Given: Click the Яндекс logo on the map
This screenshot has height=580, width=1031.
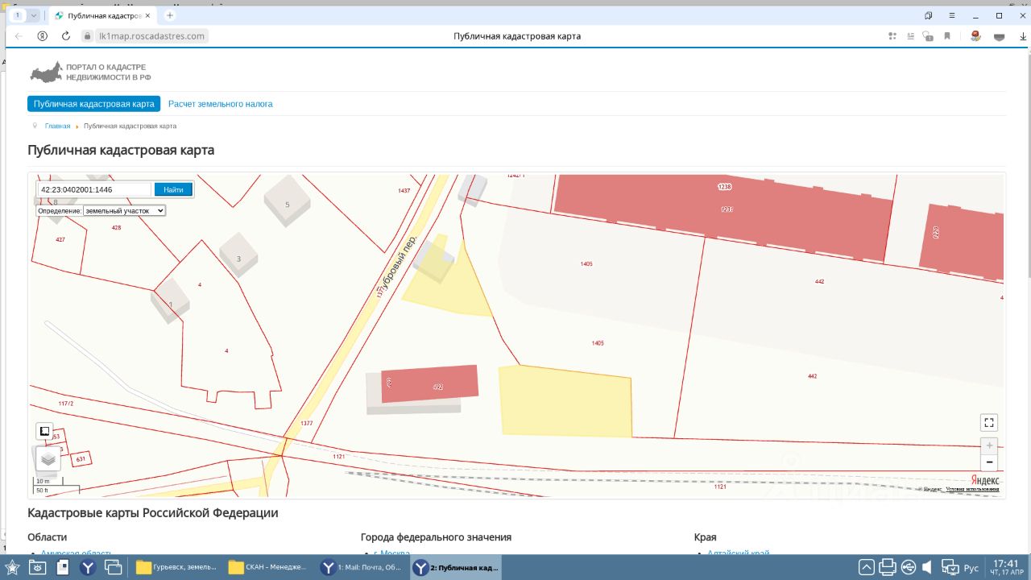Looking at the screenshot, I should (983, 479).
